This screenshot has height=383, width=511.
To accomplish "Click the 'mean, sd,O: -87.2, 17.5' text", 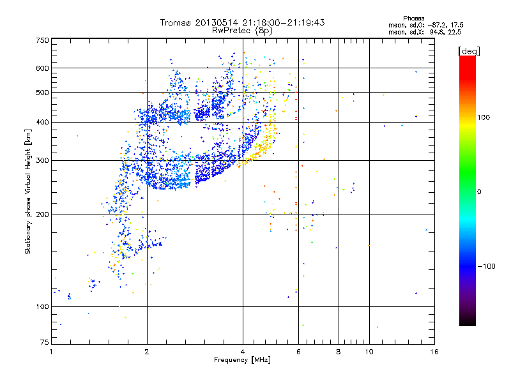I will (425, 25).
